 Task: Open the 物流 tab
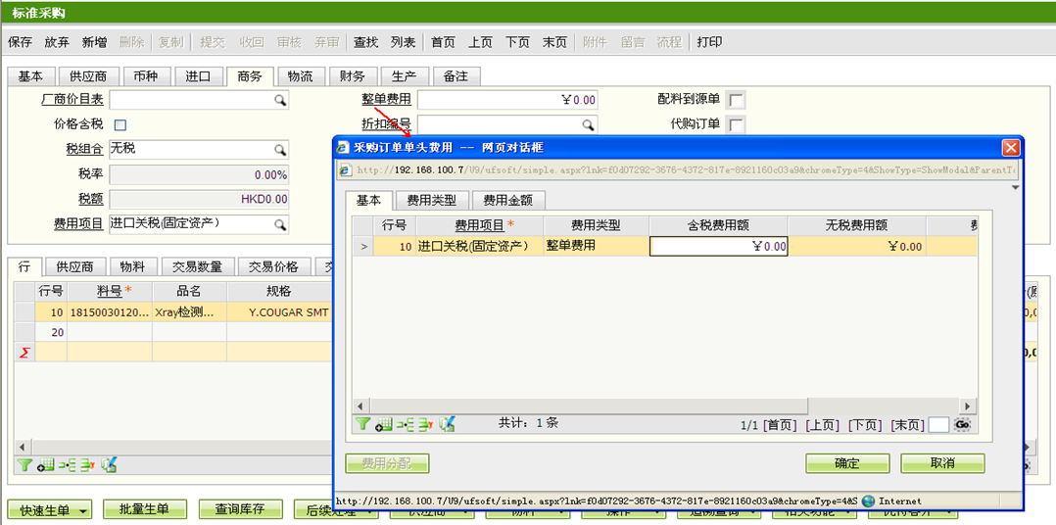[x=301, y=76]
